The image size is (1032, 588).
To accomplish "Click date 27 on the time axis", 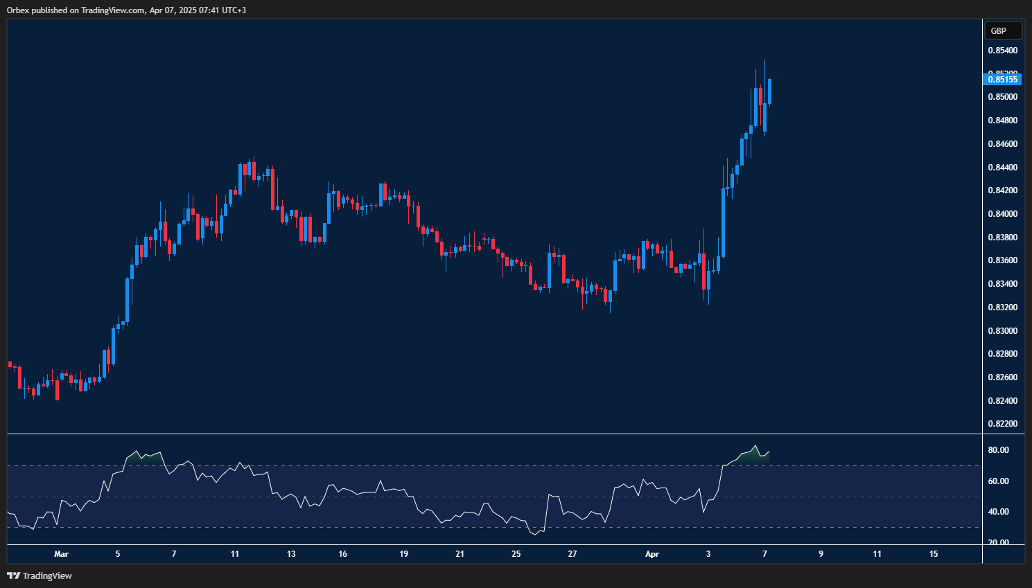I will click(572, 554).
